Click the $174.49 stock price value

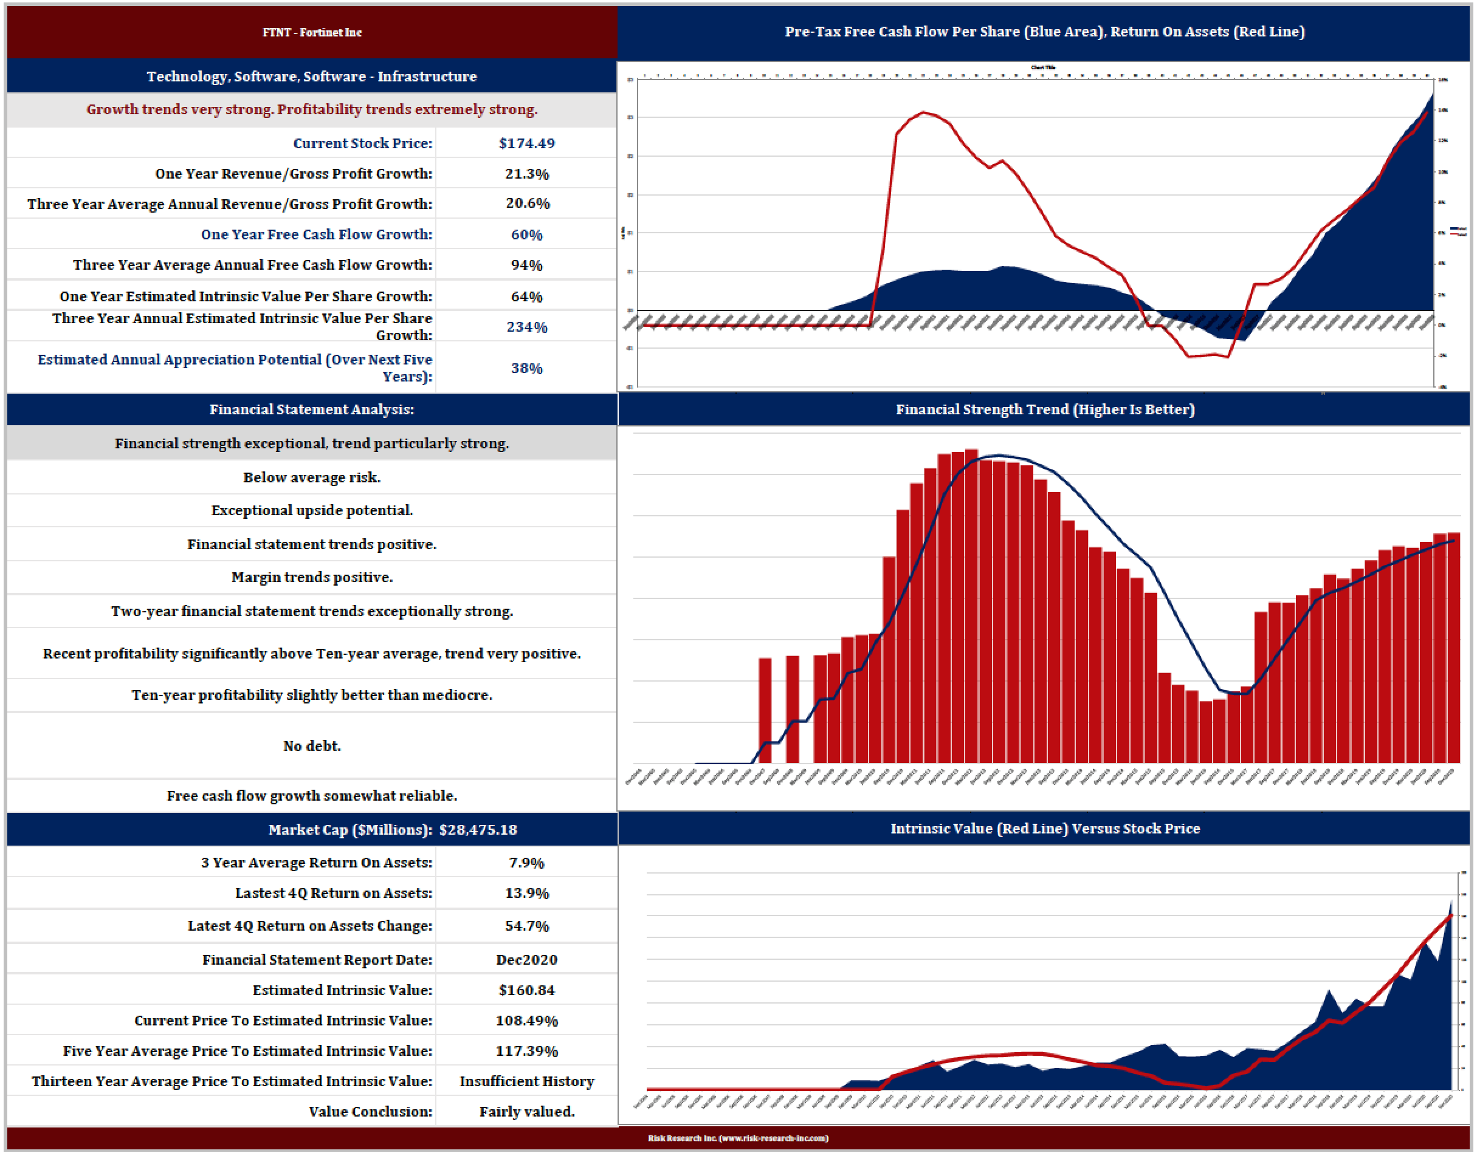pyautogui.click(x=527, y=143)
